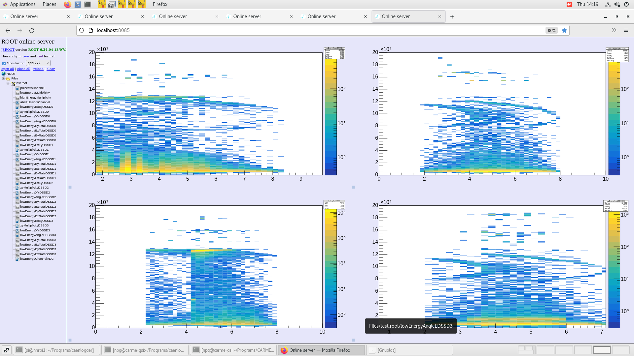Open hierarchy in json format
The width and height of the screenshot is (634, 356).
tap(26, 56)
